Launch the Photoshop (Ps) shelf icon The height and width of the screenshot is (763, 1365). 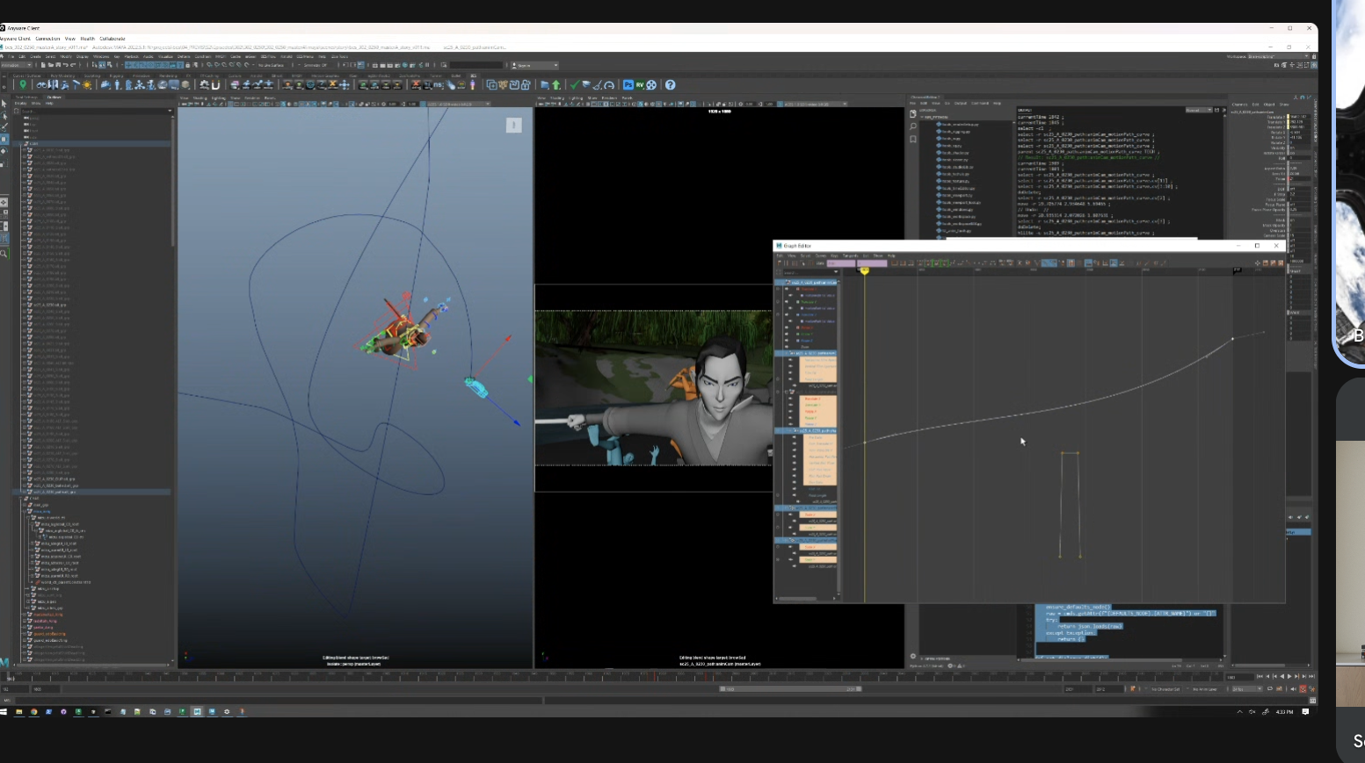(628, 85)
